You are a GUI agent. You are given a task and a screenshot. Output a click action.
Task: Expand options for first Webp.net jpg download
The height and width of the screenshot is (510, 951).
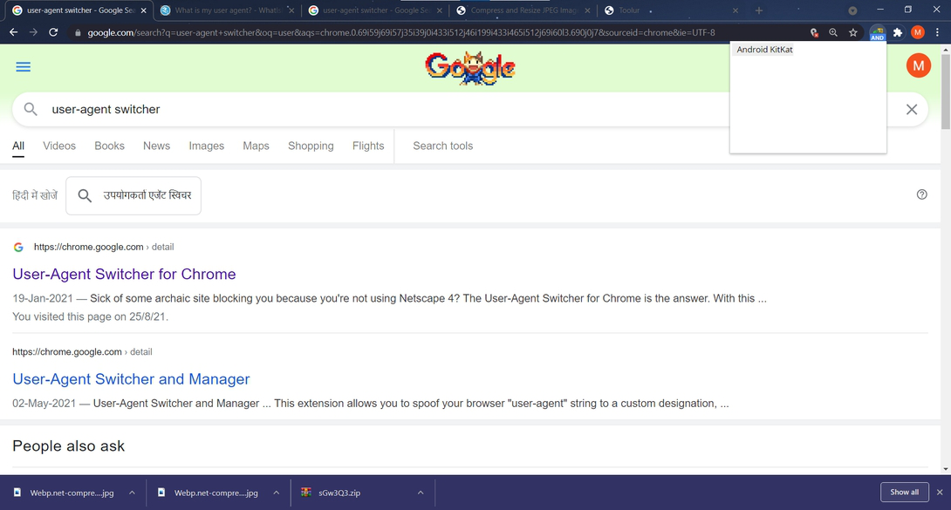pos(132,493)
